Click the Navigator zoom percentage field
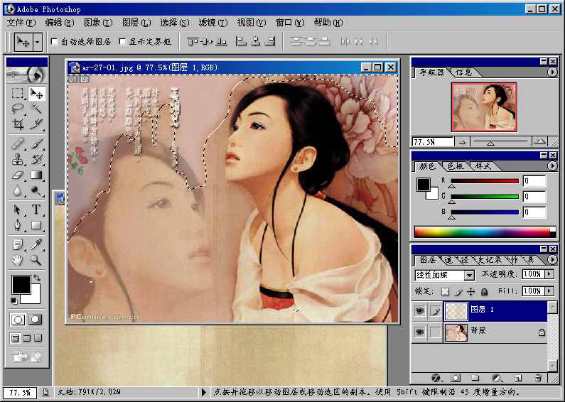The width and height of the screenshot is (565, 402). click(432, 142)
